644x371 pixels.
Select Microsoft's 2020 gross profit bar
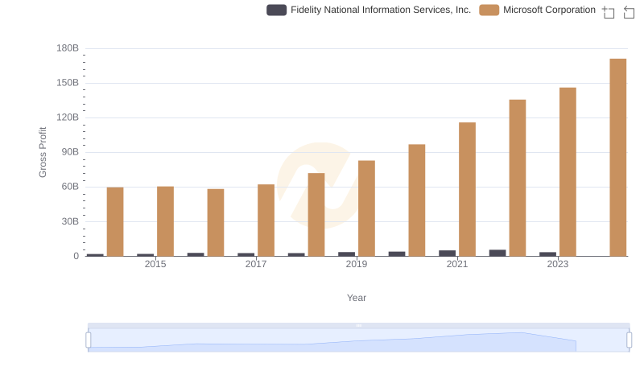click(x=417, y=200)
